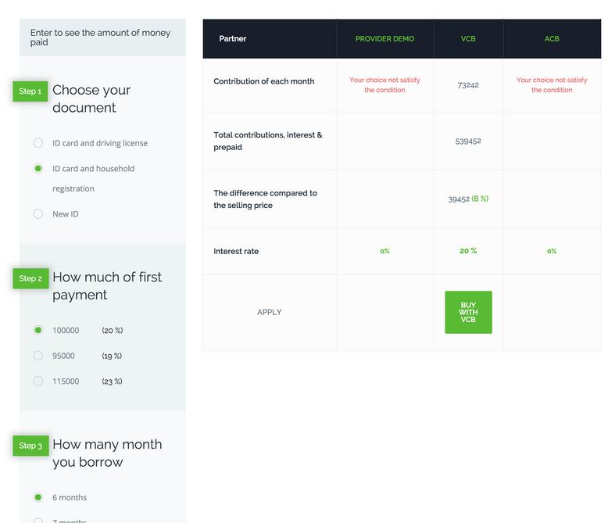Click ACB's condition-not-satisfied message
Image resolution: width=608 pixels, height=523 pixels.
click(x=552, y=85)
